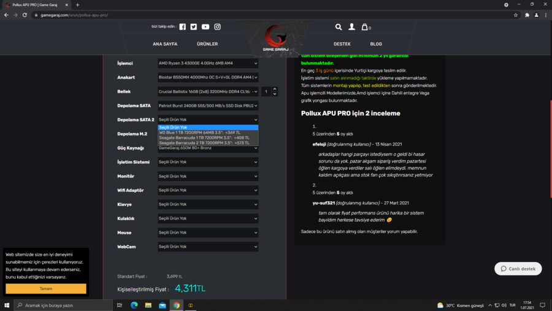This screenshot has width=552, height=311.
Task: Open the Canlı destek chat
Action: 518,269
